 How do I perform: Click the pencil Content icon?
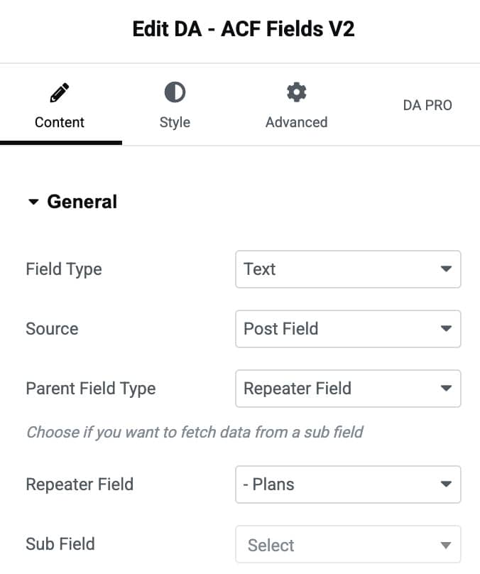pos(59,92)
